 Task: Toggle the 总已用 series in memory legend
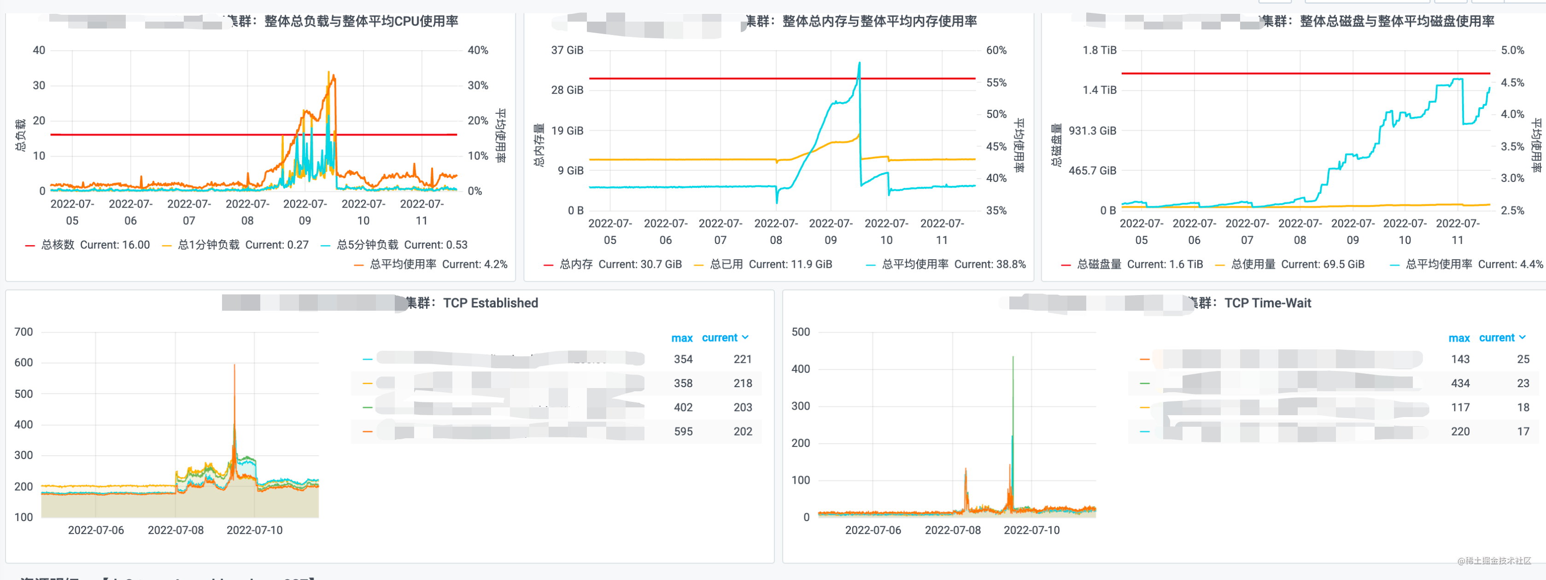point(726,264)
